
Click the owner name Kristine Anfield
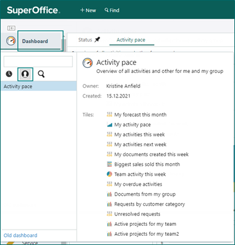click(x=123, y=86)
